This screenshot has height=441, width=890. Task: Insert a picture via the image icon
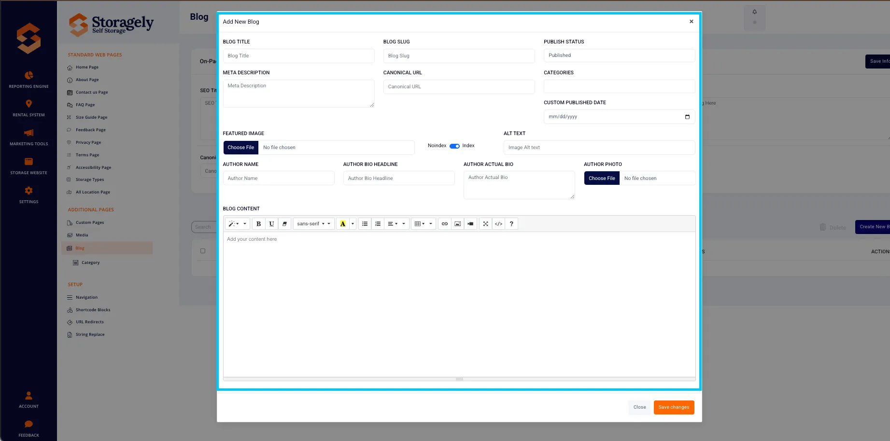coord(457,224)
